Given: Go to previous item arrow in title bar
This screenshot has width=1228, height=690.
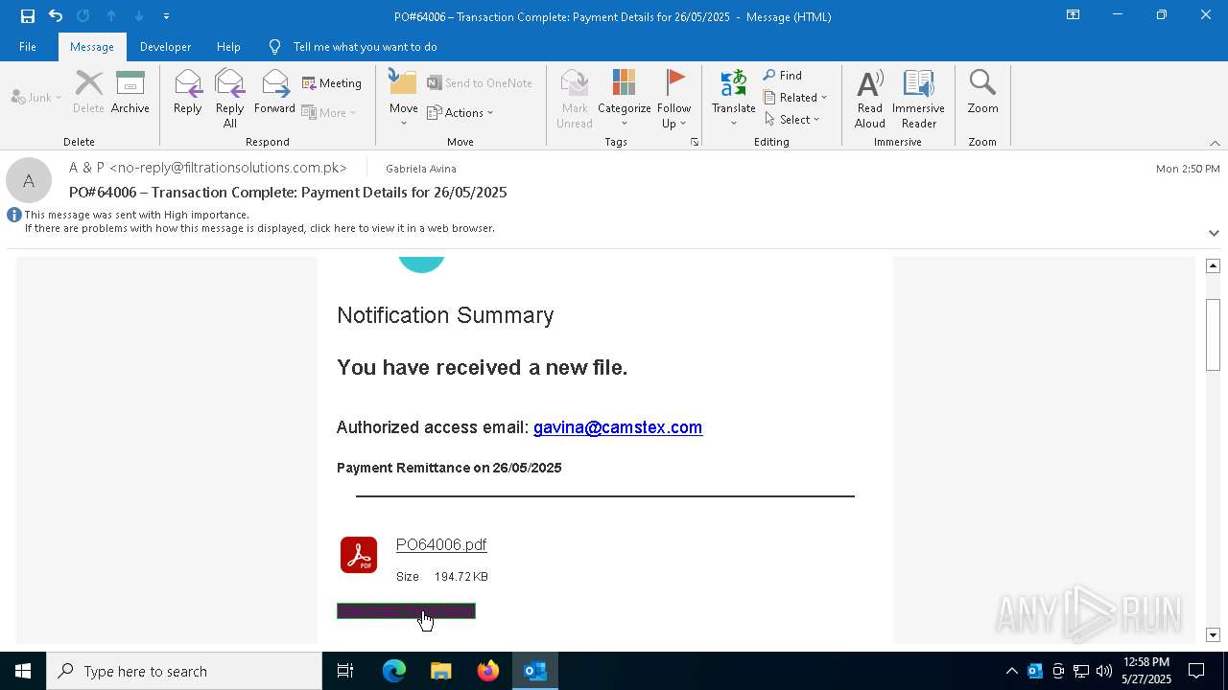Looking at the screenshot, I should [111, 15].
